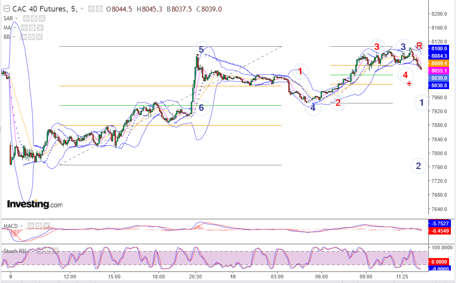Open settings gear for CAC 40 Futures series
This screenshot has height=283, width=456.
click(99, 9)
